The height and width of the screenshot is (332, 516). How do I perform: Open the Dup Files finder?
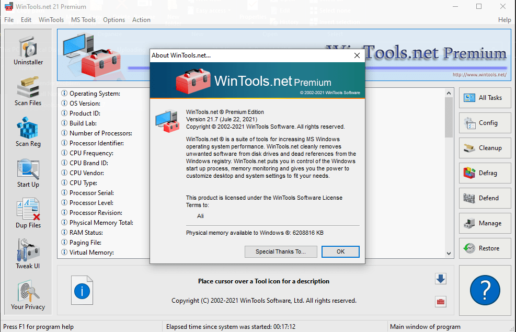tap(28, 214)
